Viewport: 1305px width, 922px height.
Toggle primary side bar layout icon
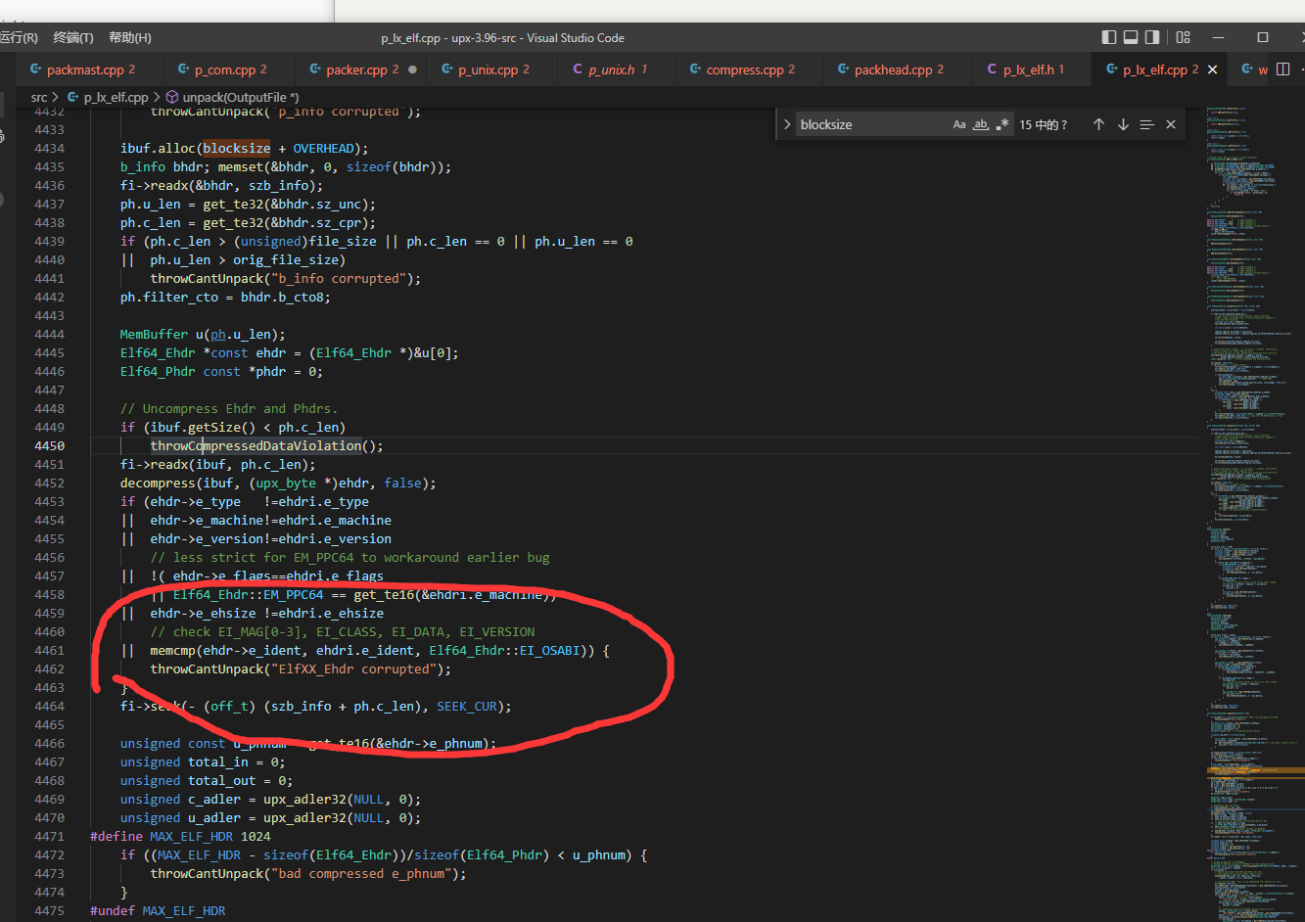tap(1109, 37)
